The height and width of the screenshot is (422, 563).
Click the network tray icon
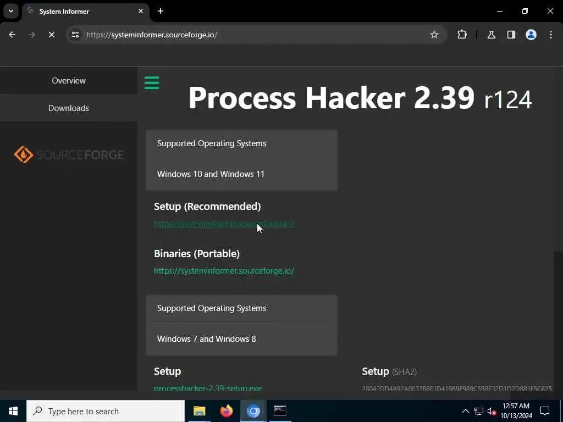coord(479,411)
